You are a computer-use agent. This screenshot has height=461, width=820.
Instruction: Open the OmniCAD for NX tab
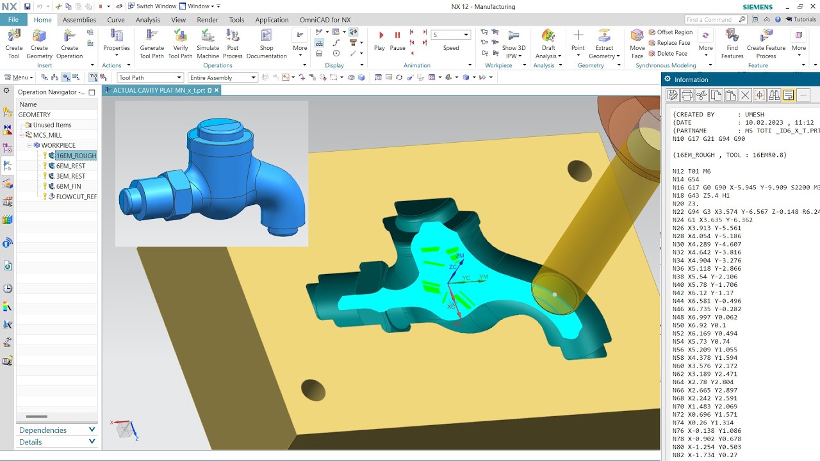coord(325,20)
